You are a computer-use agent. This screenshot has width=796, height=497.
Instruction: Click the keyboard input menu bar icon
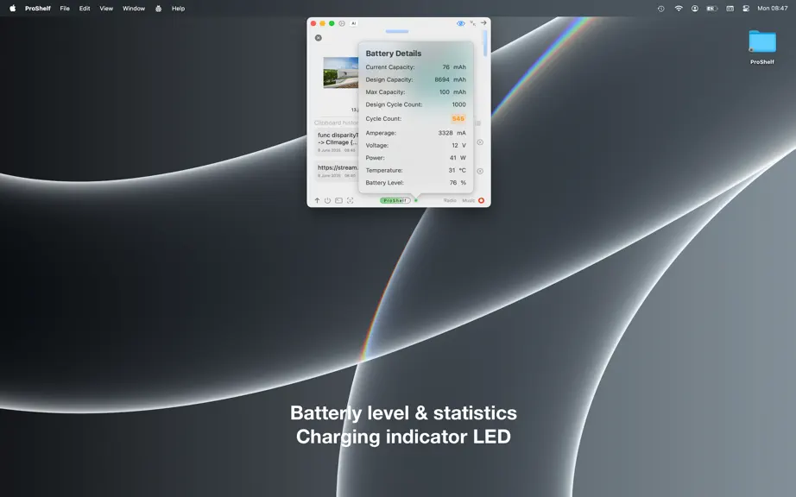click(x=730, y=8)
